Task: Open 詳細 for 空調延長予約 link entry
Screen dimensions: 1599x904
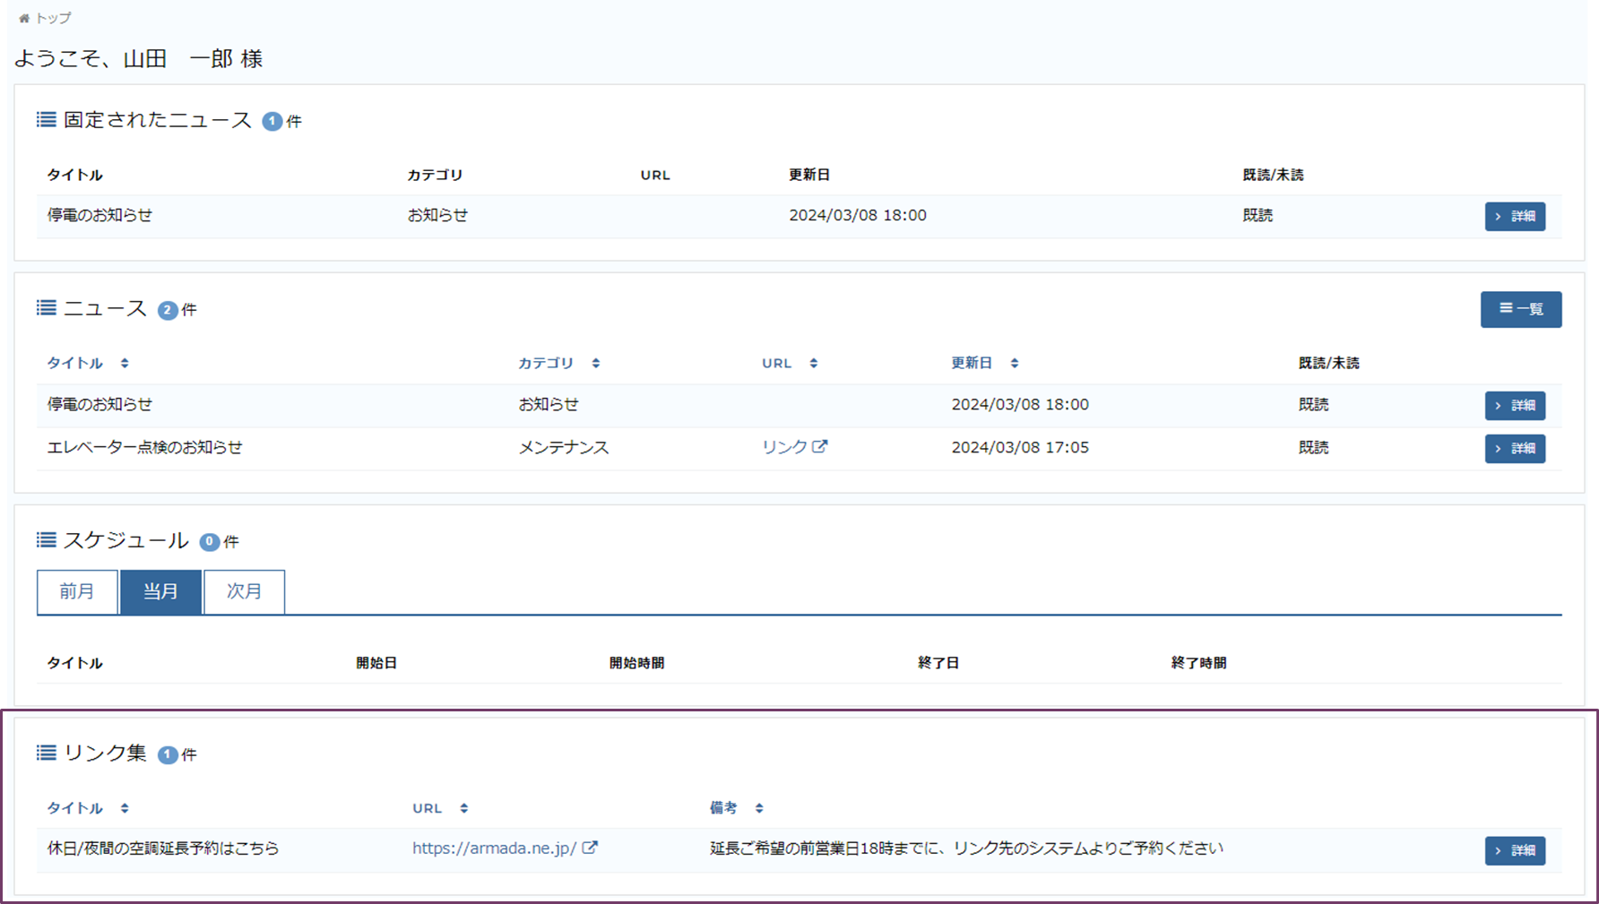Action: pyautogui.click(x=1515, y=850)
